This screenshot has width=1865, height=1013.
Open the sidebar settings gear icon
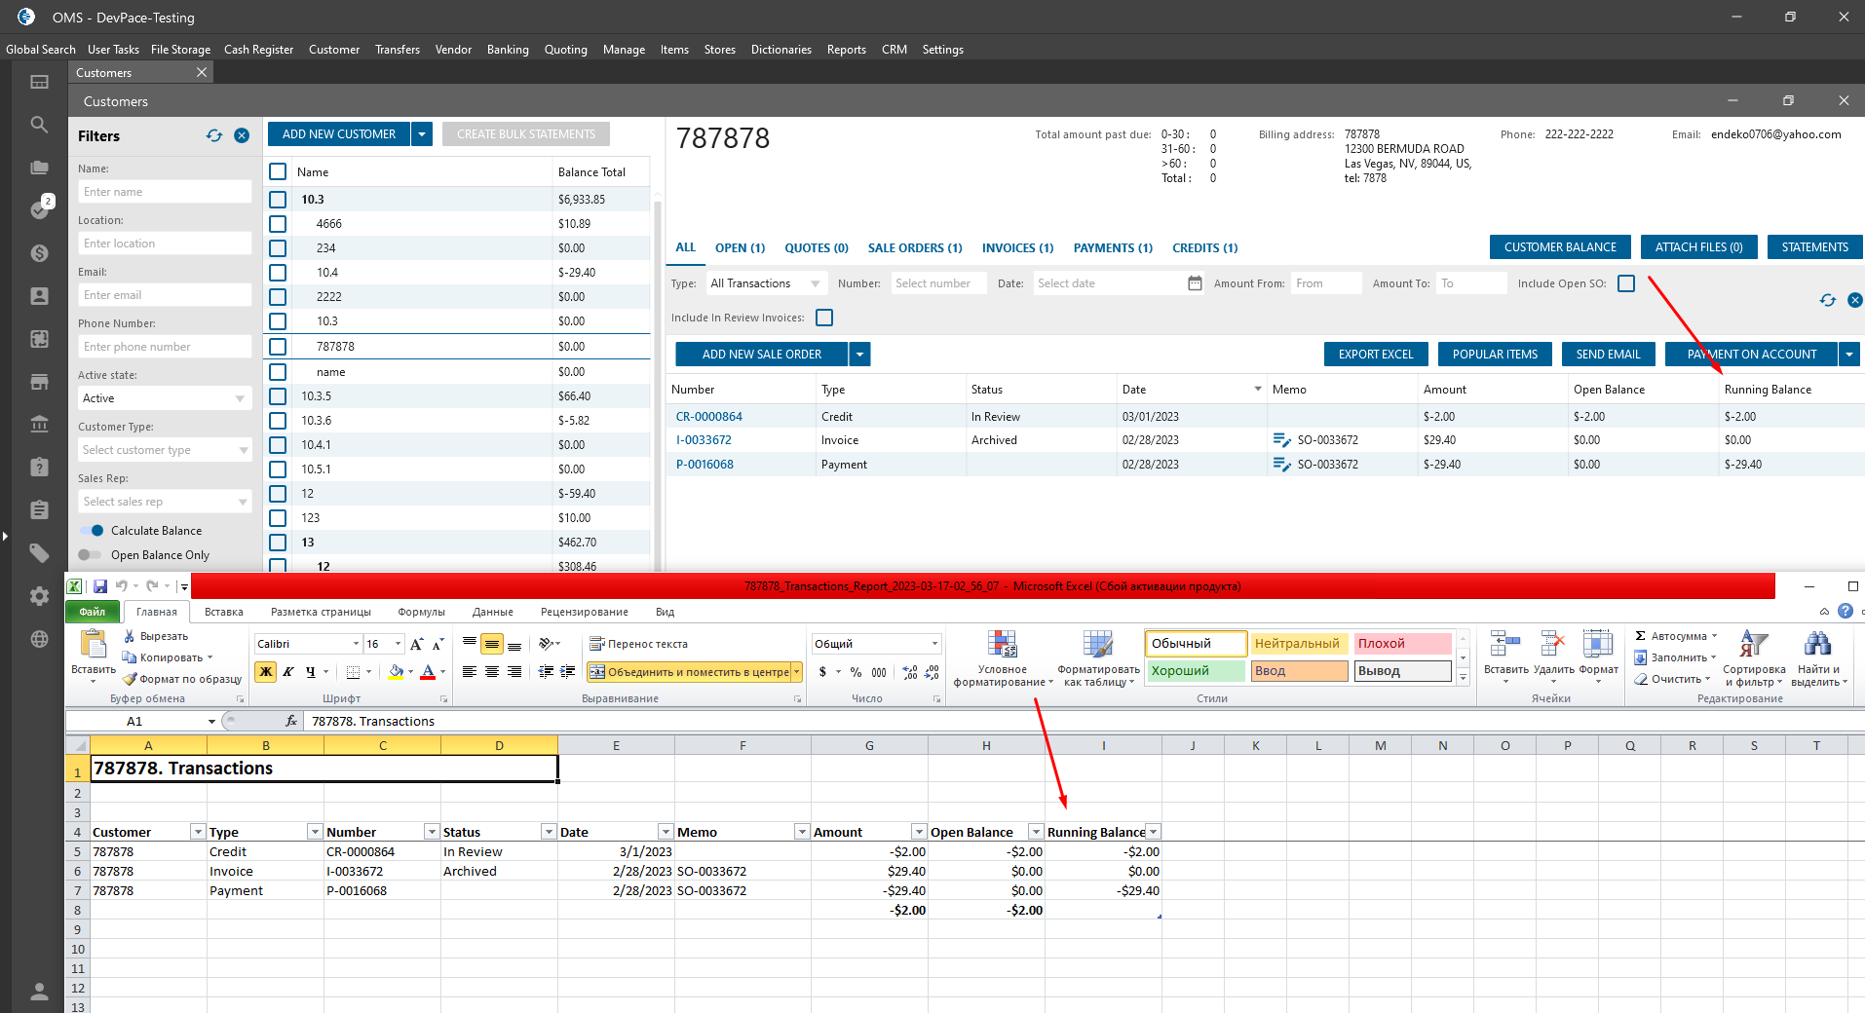point(39,596)
